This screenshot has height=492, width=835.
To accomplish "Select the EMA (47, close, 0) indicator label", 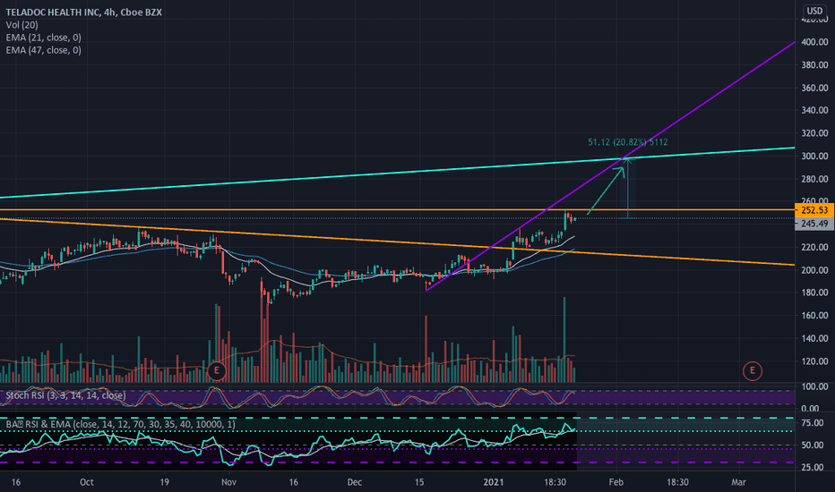I will pos(44,50).
